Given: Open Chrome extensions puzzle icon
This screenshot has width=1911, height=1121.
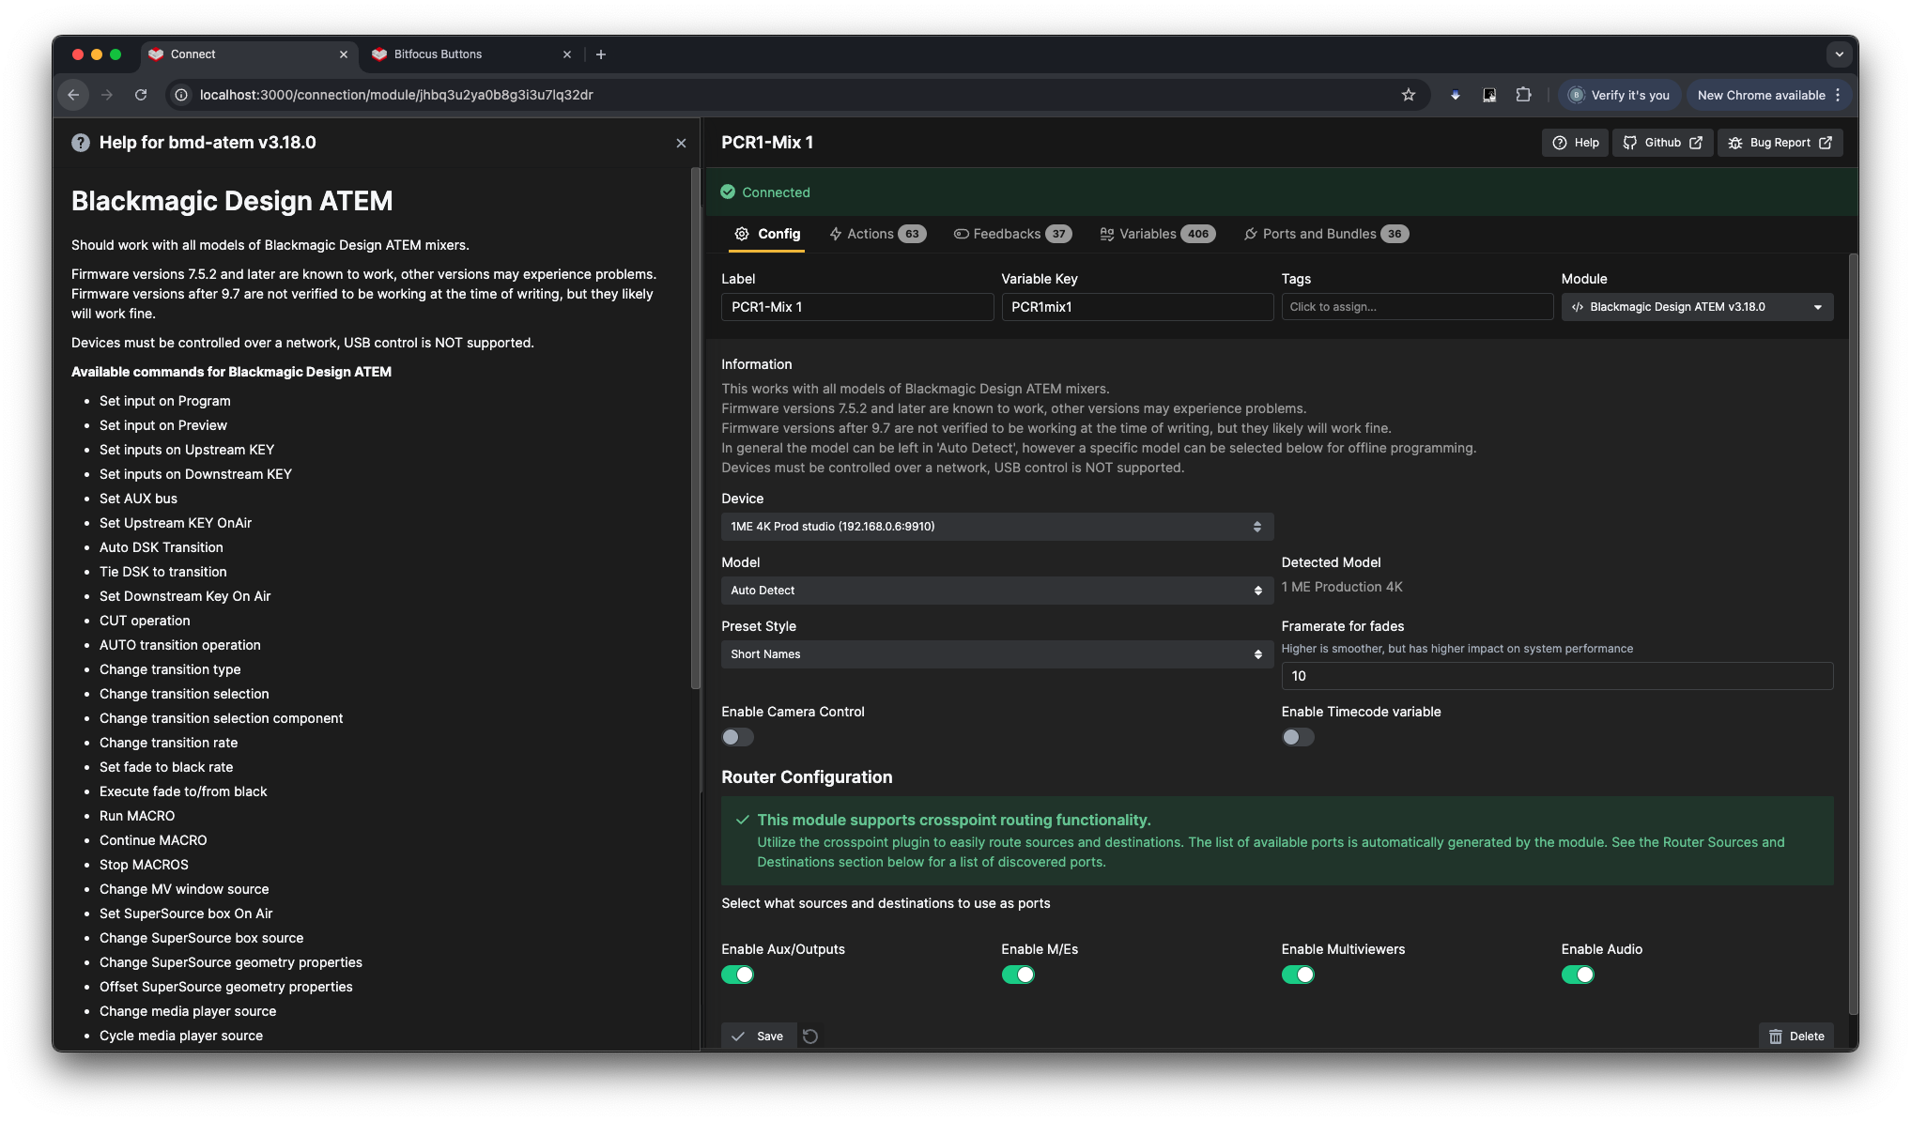Looking at the screenshot, I should click(x=1523, y=95).
